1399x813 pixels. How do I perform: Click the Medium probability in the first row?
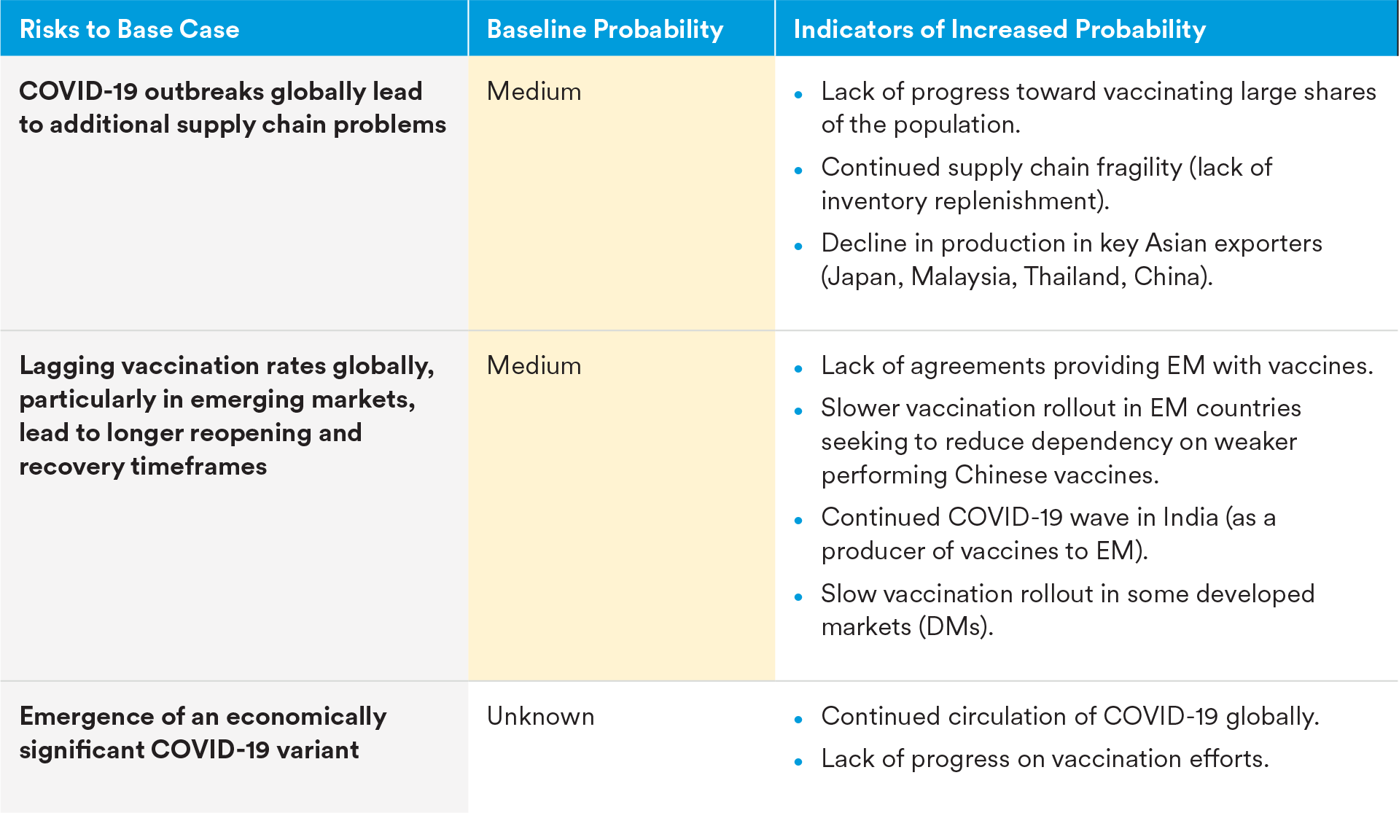coord(534,92)
